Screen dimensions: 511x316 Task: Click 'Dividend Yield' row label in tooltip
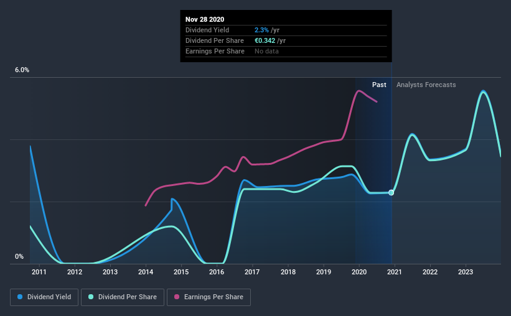pos(207,30)
